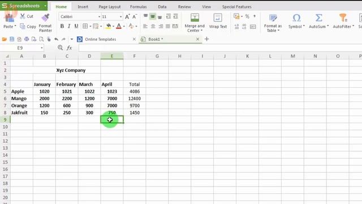Switch to the Online Templates document tab

pyautogui.click(x=101, y=39)
